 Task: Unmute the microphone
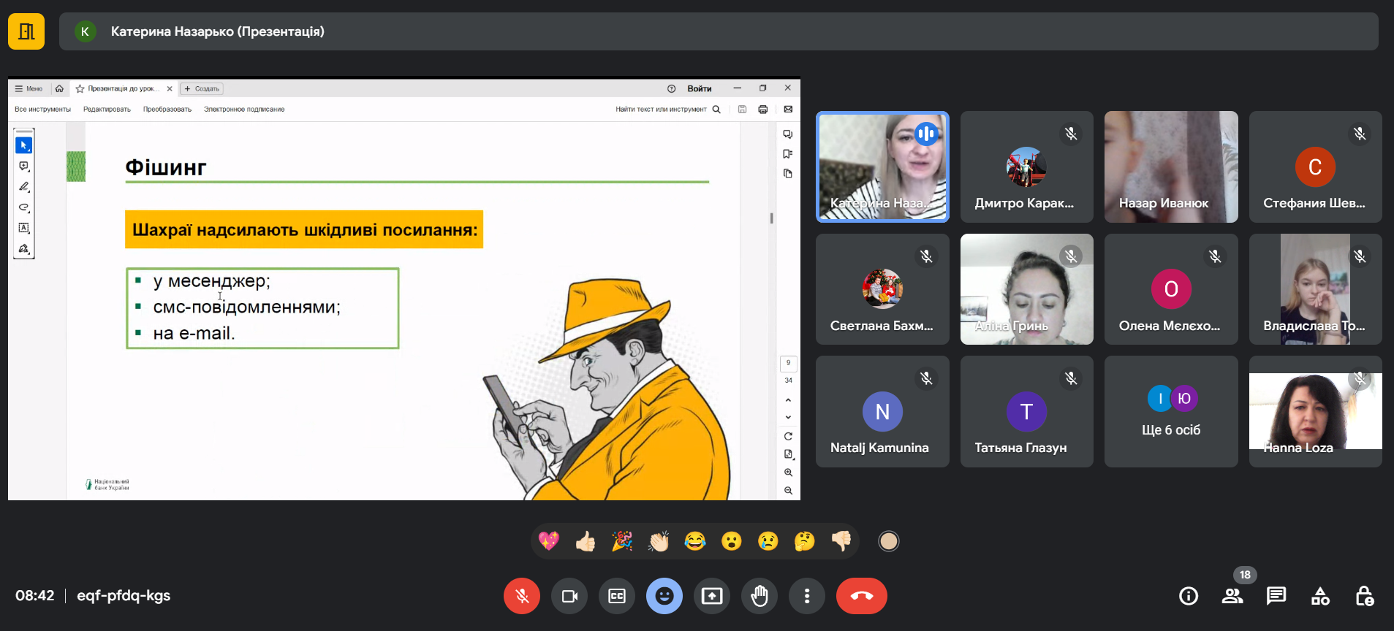coord(521,596)
